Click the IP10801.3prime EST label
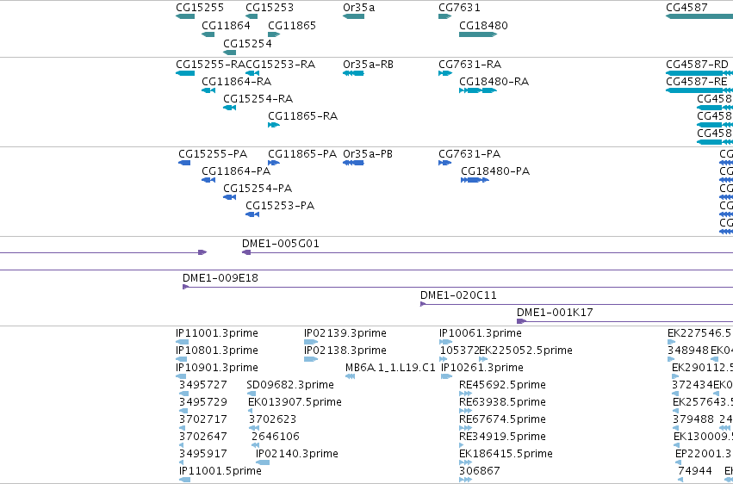 click(217, 351)
